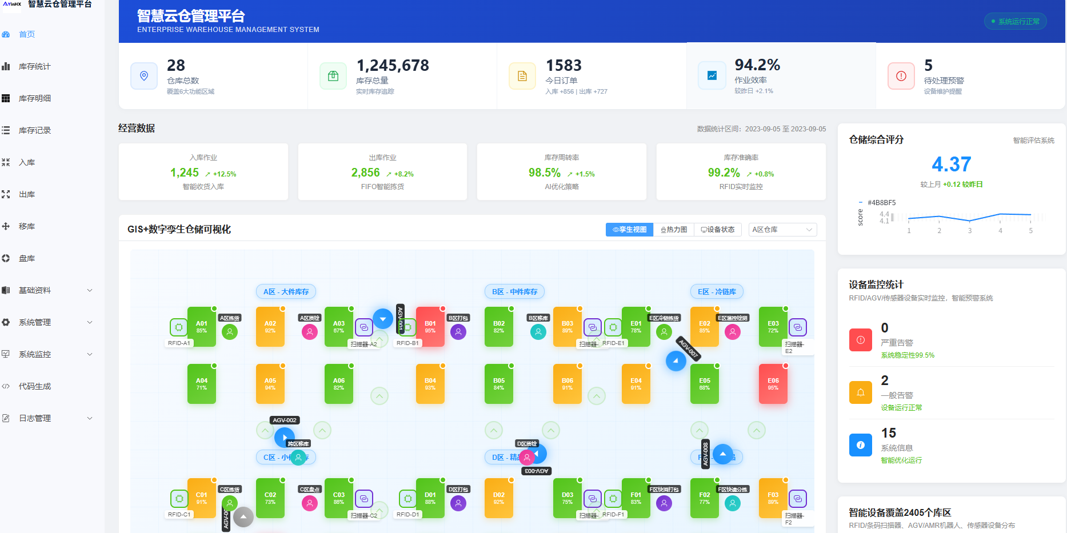Click the red B01 storage block
1067x533 pixels.
tap(430, 327)
